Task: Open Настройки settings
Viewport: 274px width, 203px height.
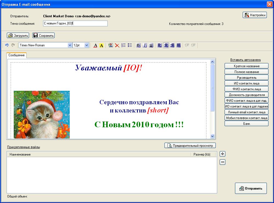Action: click(x=255, y=15)
